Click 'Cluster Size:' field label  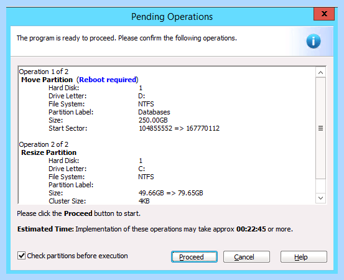click(x=67, y=201)
